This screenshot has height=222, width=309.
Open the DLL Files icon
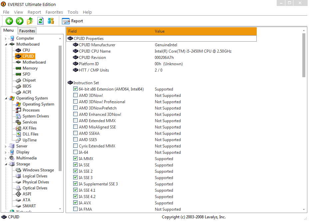18,134
